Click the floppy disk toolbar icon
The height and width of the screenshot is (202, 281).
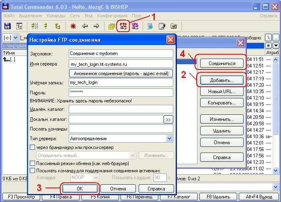(7, 26)
